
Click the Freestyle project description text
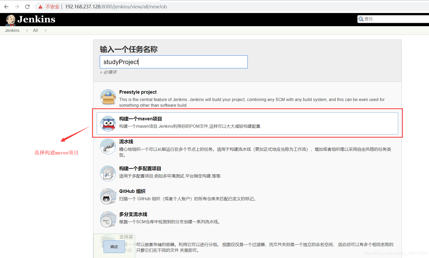[x=252, y=102]
